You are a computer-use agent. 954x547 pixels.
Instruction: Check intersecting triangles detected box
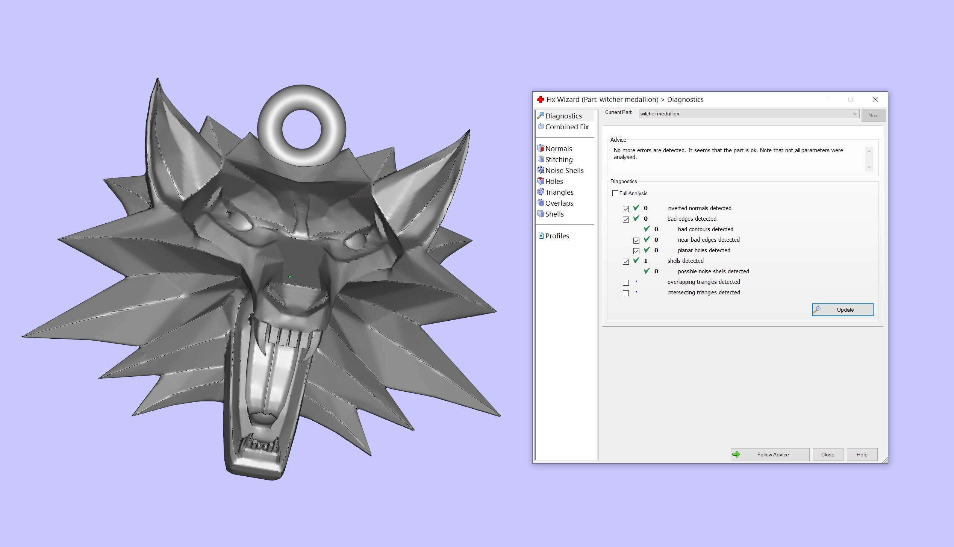[626, 293]
